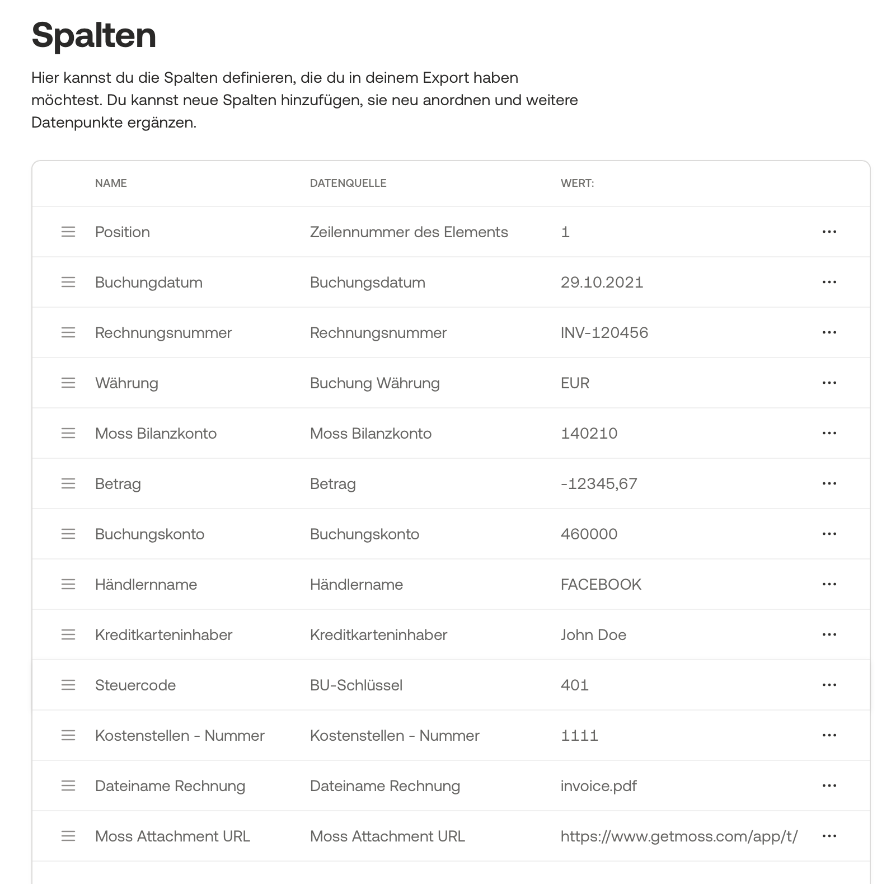Click the invoice.pdf value cell
This screenshot has height=884, width=891.
click(x=598, y=786)
